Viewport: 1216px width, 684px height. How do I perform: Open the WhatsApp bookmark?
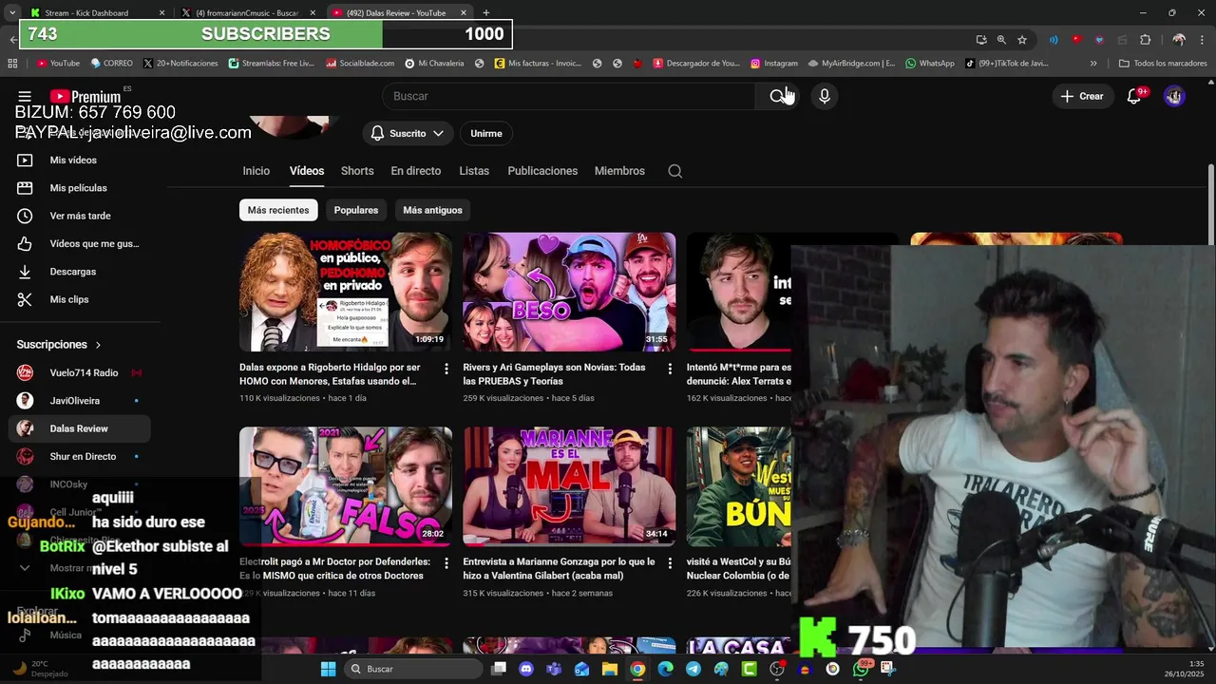(x=929, y=64)
